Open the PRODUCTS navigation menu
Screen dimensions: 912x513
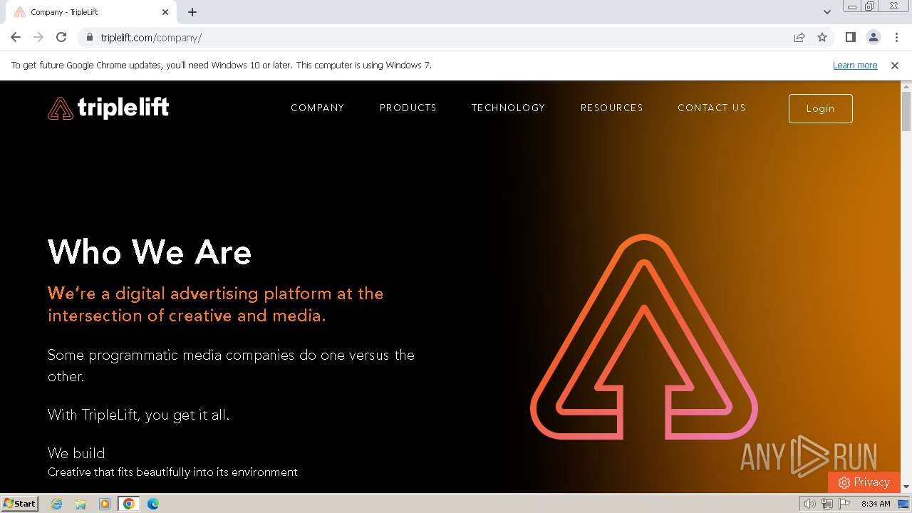pyautogui.click(x=408, y=108)
